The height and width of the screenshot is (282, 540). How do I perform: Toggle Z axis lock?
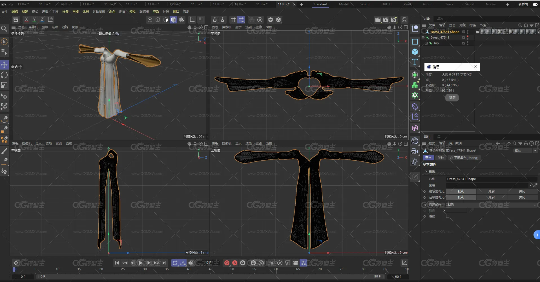(x=42, y=20)
